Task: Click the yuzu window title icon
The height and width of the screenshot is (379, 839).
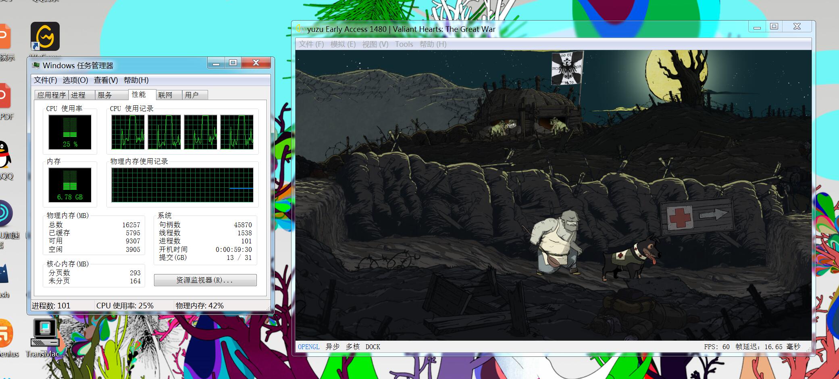Action: pyautogui.click(x=300, y=29)
